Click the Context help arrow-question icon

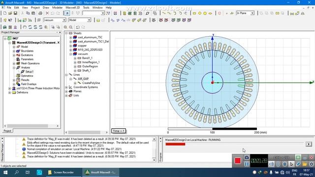click(x=10, y=20)
